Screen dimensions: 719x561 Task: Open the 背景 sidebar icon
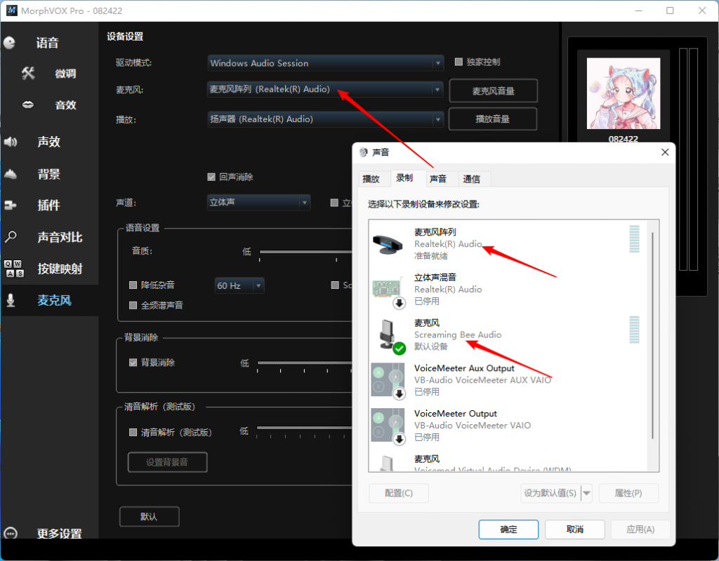(11, 174)
